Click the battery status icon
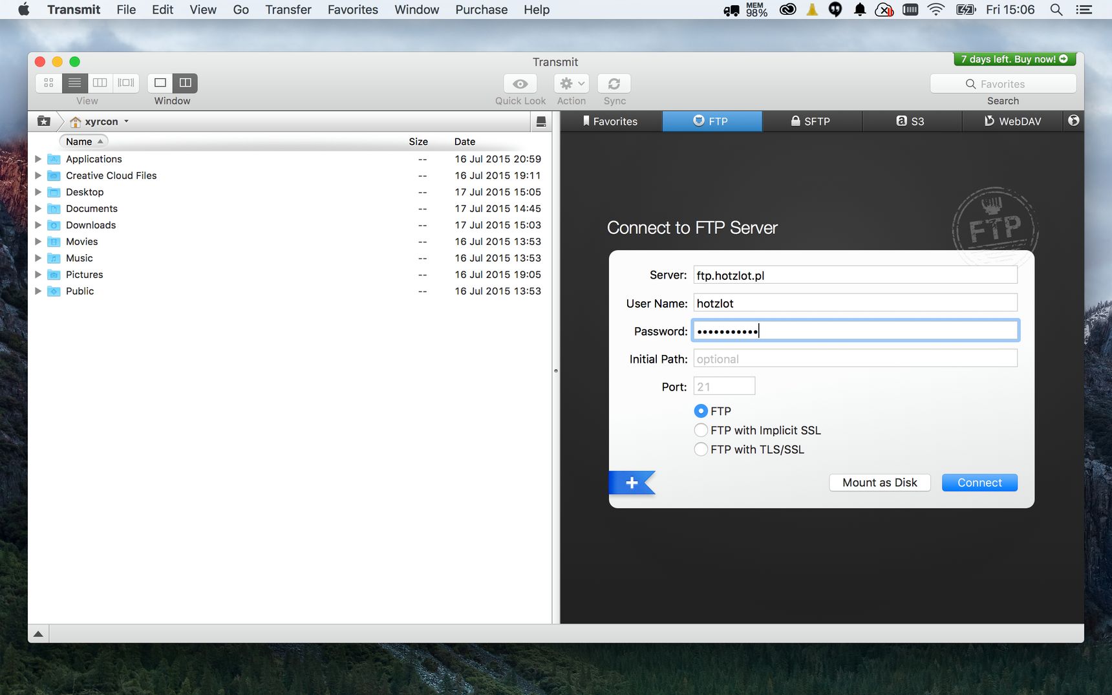The width and height of the screenshot is (1112, 695). tap(966, 10)
